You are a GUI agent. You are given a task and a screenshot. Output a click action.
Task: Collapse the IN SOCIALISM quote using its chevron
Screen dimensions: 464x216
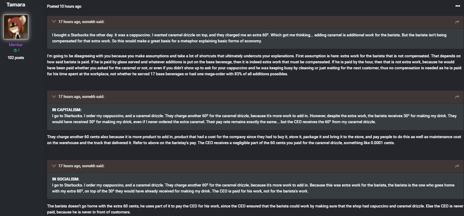[x=54, y=166]
